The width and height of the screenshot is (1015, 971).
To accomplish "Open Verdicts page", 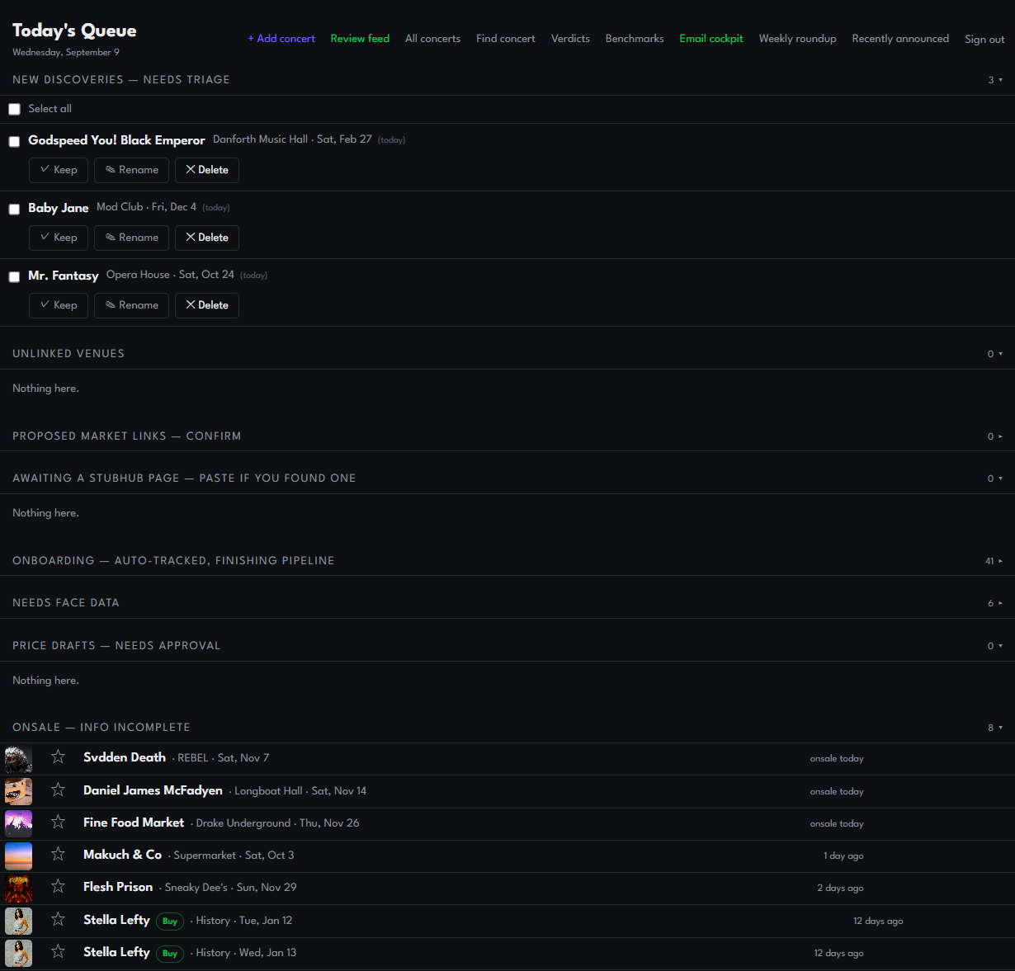I will click(x=570, y=39).
